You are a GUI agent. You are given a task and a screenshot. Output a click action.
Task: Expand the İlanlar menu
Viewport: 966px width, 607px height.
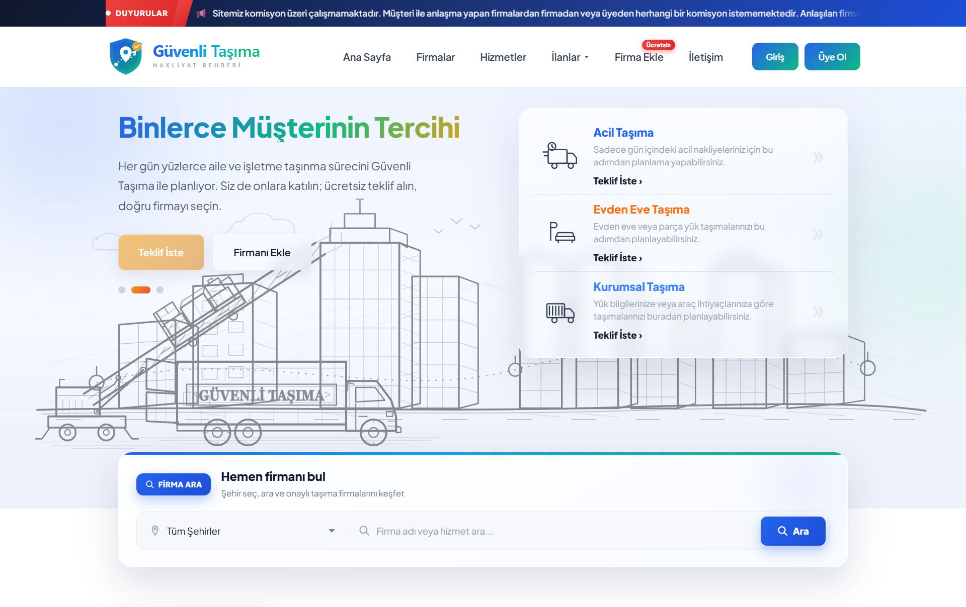point(570,57)
